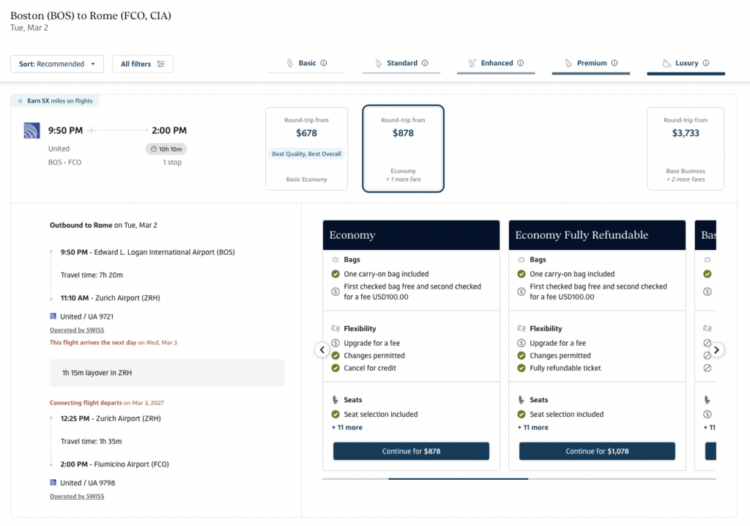Viewport: 750px width, 526px height.
Task: Click the info icon next to Premium
Action: click(615, 63)
